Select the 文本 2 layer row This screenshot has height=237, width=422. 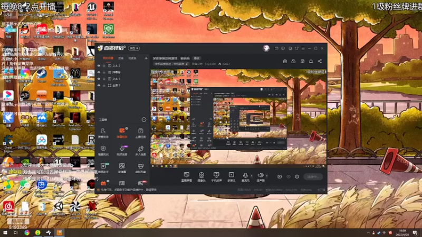tap(122, 65)
